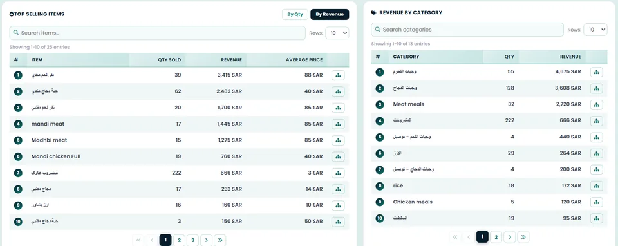Focus the Search items input field

[158, 33]
